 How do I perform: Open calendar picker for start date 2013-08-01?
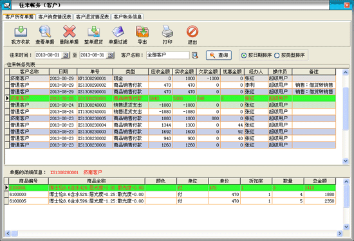[66, 55]
